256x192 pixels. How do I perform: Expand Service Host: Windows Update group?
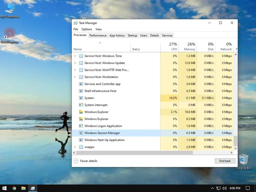click(x=75, y=63)
